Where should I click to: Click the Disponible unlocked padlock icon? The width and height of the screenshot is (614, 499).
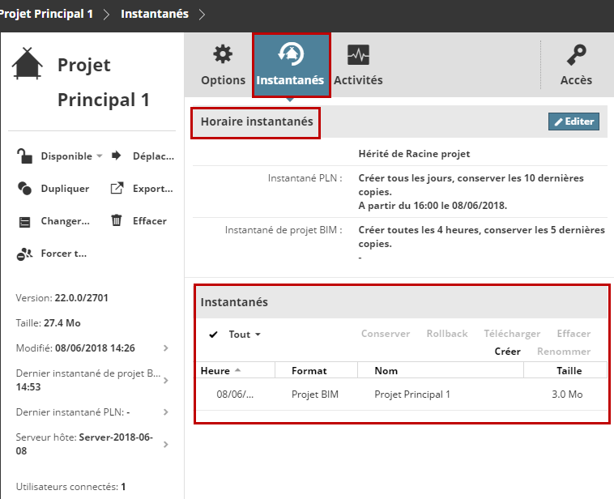[x=24, y=156]
